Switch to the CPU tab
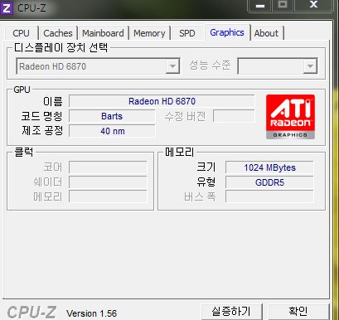The height and width of the screenshot is (320, 339). pyautogui.click(x=21, y=33)
